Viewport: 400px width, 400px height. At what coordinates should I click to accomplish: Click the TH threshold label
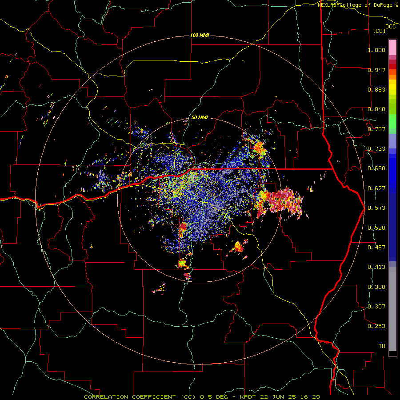[382, 346]
